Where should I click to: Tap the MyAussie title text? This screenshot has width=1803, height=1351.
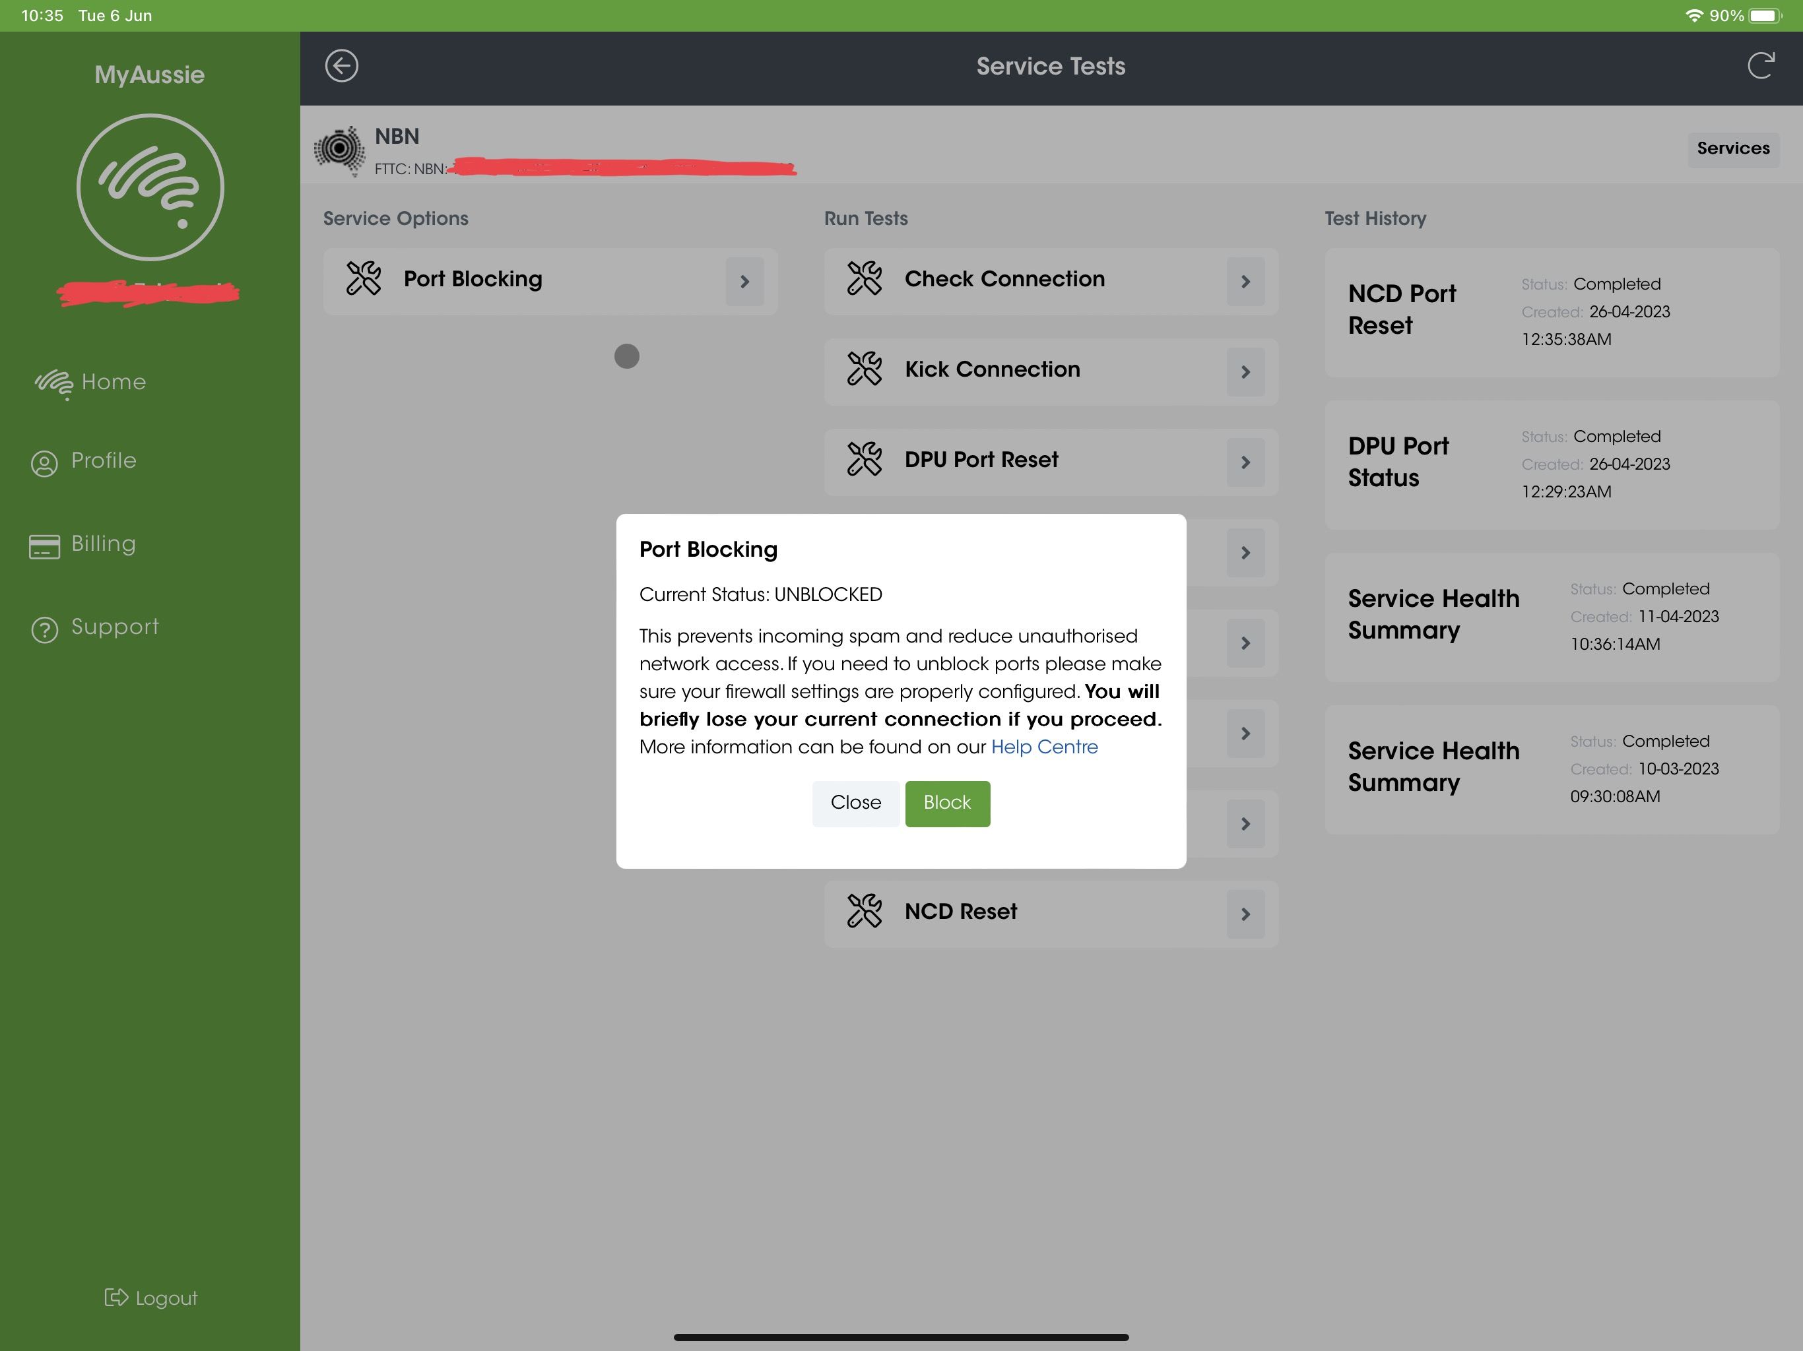149,75
